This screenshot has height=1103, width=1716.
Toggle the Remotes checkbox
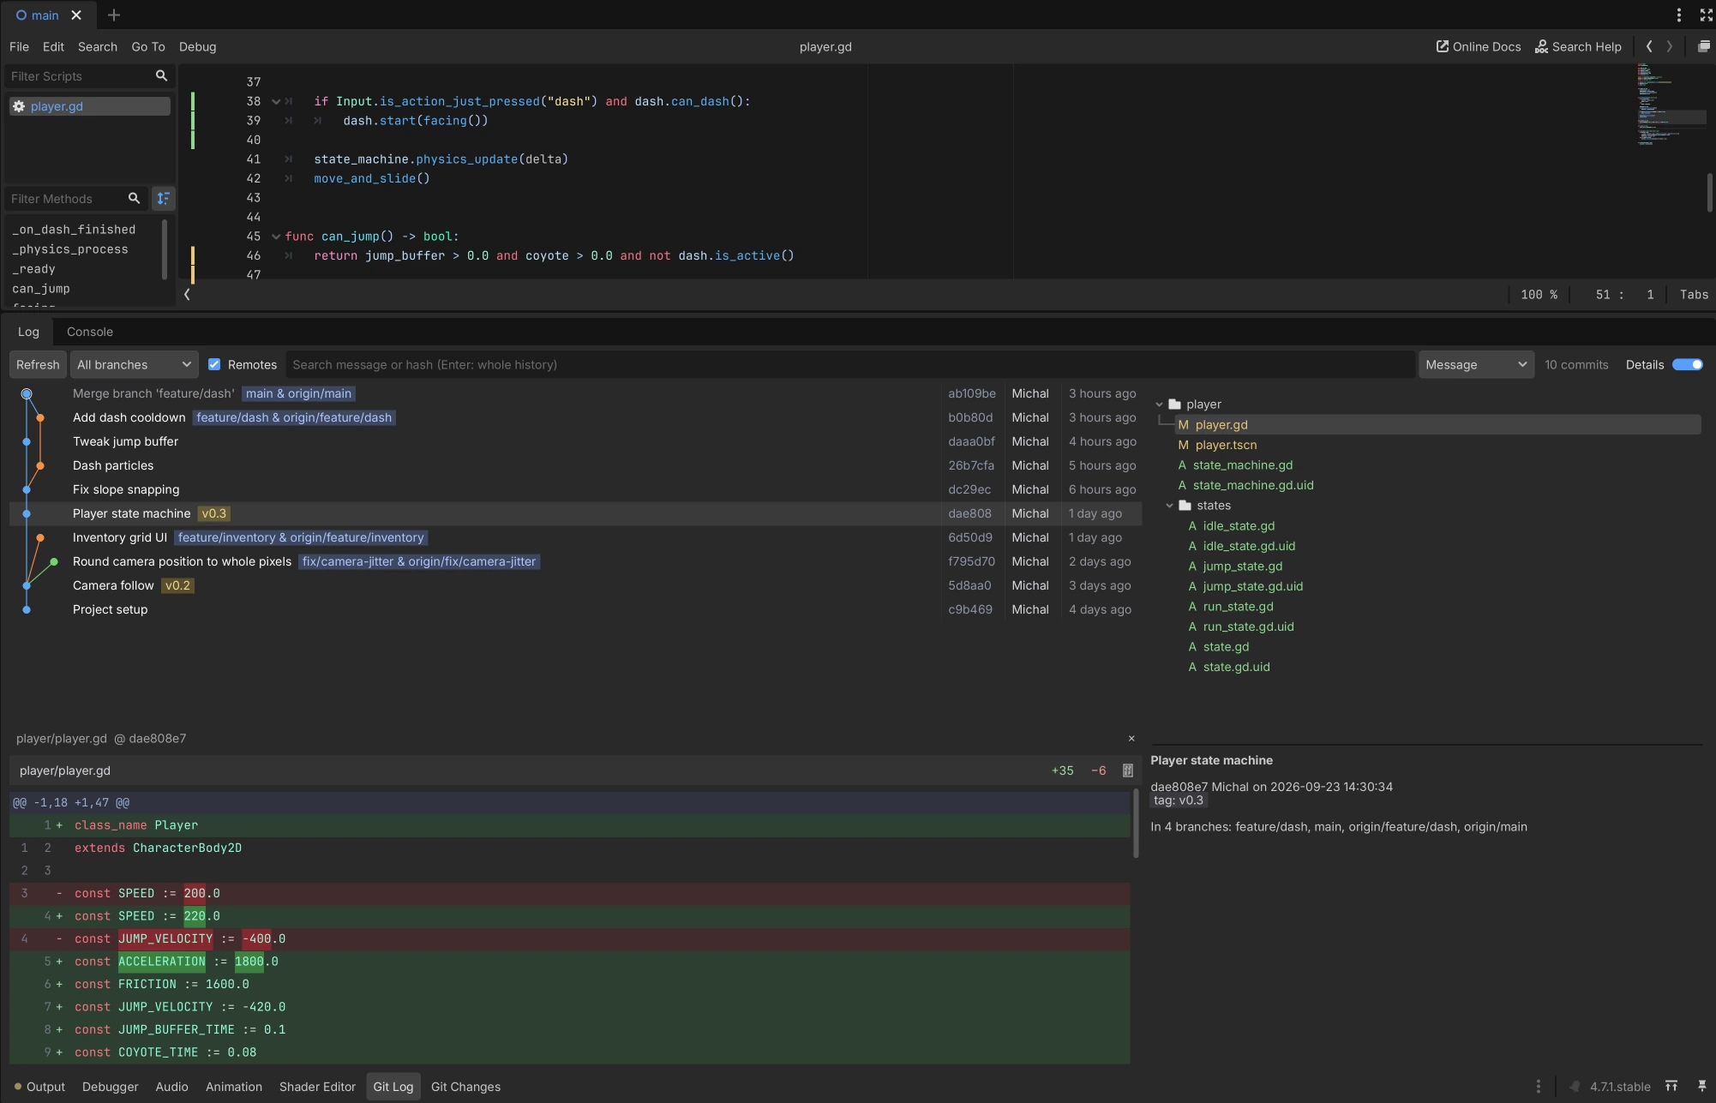tap(214, 365)
